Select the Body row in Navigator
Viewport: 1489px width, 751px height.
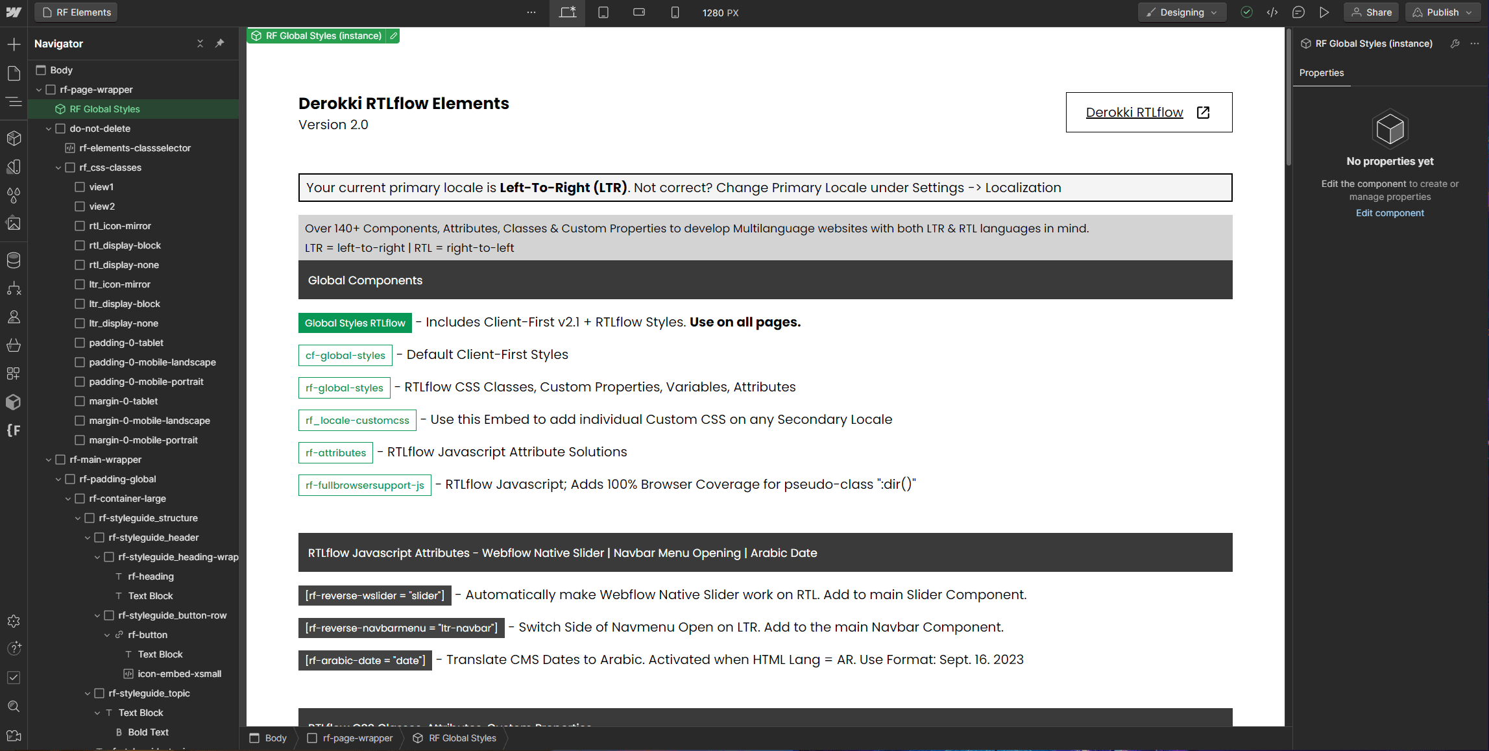coord(134,70)
